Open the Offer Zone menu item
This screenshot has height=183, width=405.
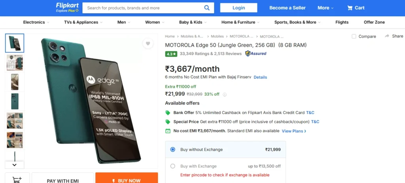click(374, 22)
